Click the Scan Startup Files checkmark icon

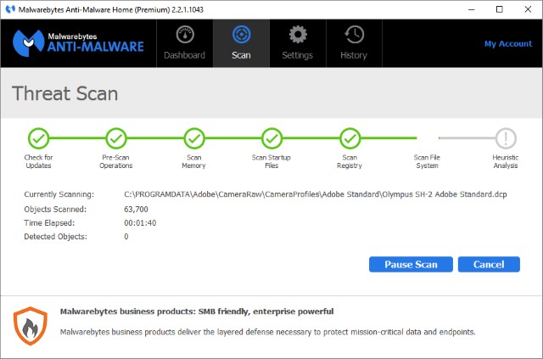pos(272,137)
